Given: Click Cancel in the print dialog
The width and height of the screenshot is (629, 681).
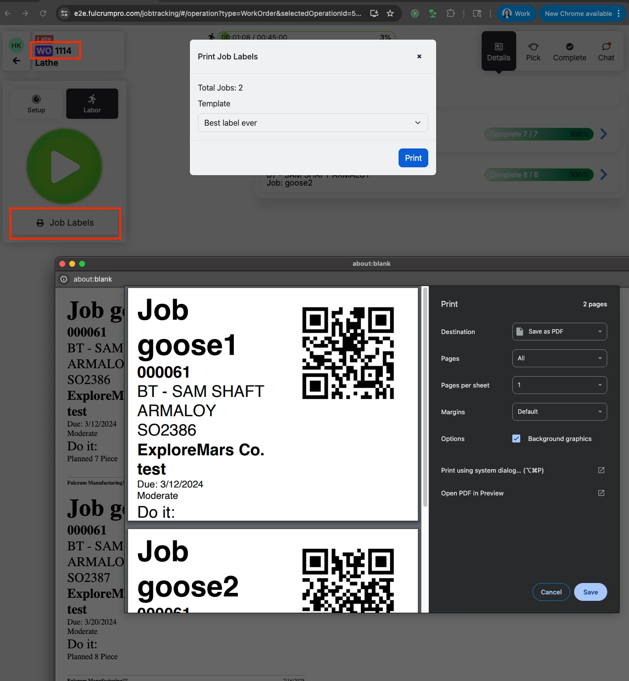Looking at the screenshot, I should [551, 592].
